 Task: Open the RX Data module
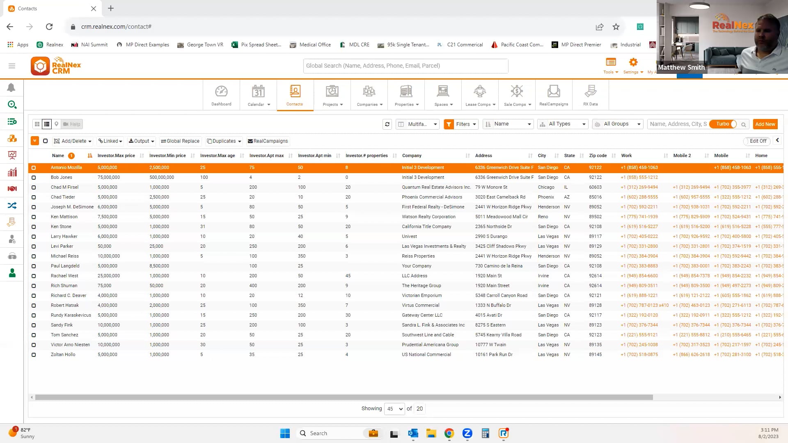pos(590,96)
